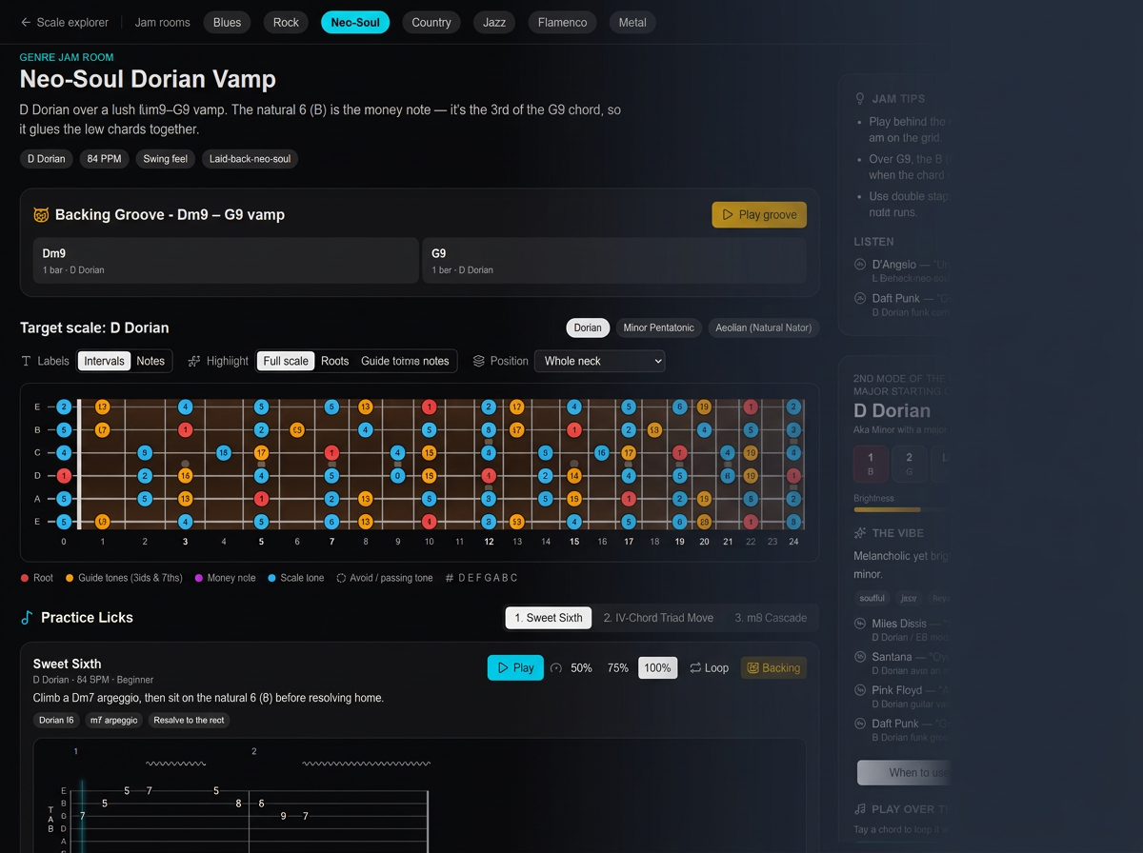
Task: Click the blue Scale tone legend dot
Action: click(x=271, y=578)
